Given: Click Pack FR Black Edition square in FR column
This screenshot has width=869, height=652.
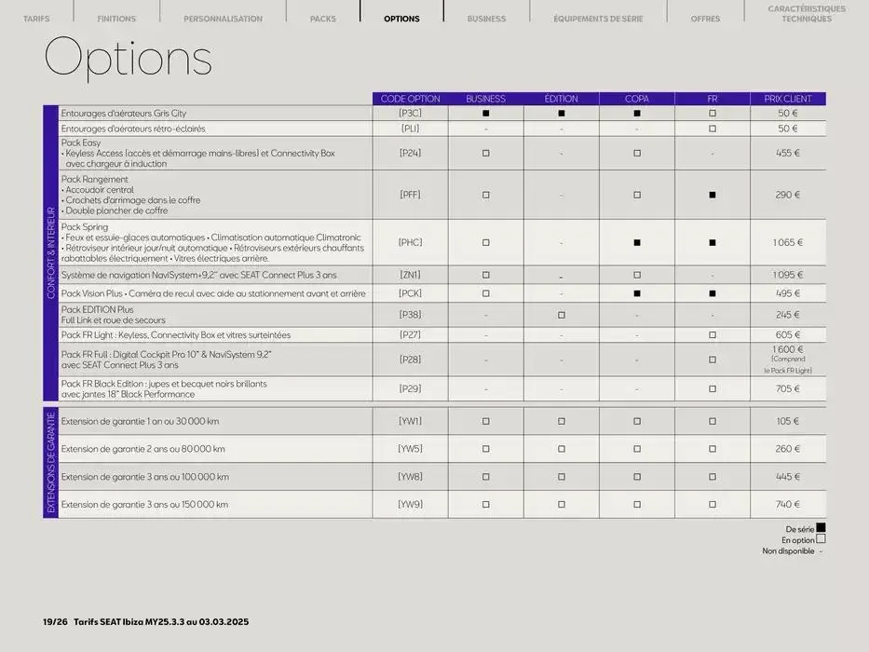Looking at the screenshot, I should [x=713, y=389].
